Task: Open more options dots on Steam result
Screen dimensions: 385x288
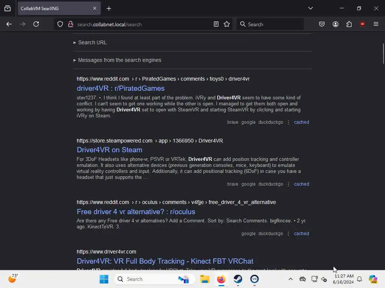Action: (x=288, y=184)
